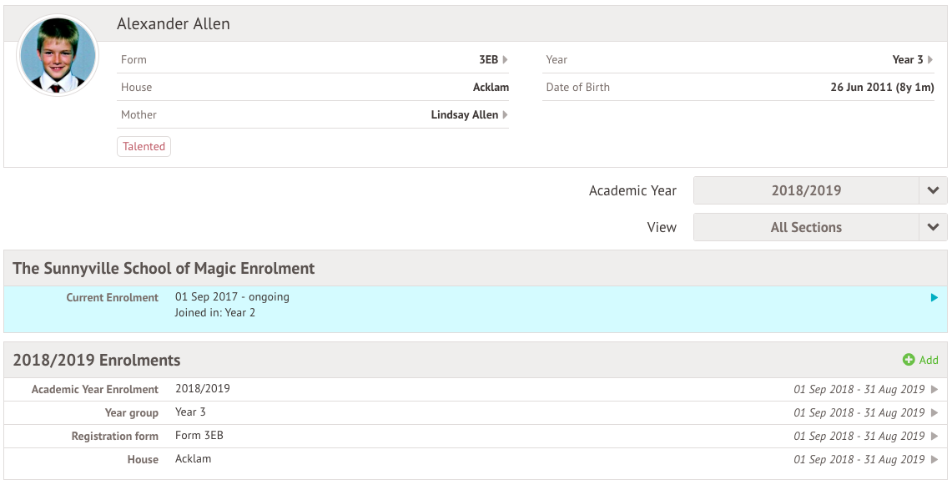This screenshot has height=485, width=952.
Task: Open Lindsay Allen's mother profile link
Action: (x=464, y=115)
